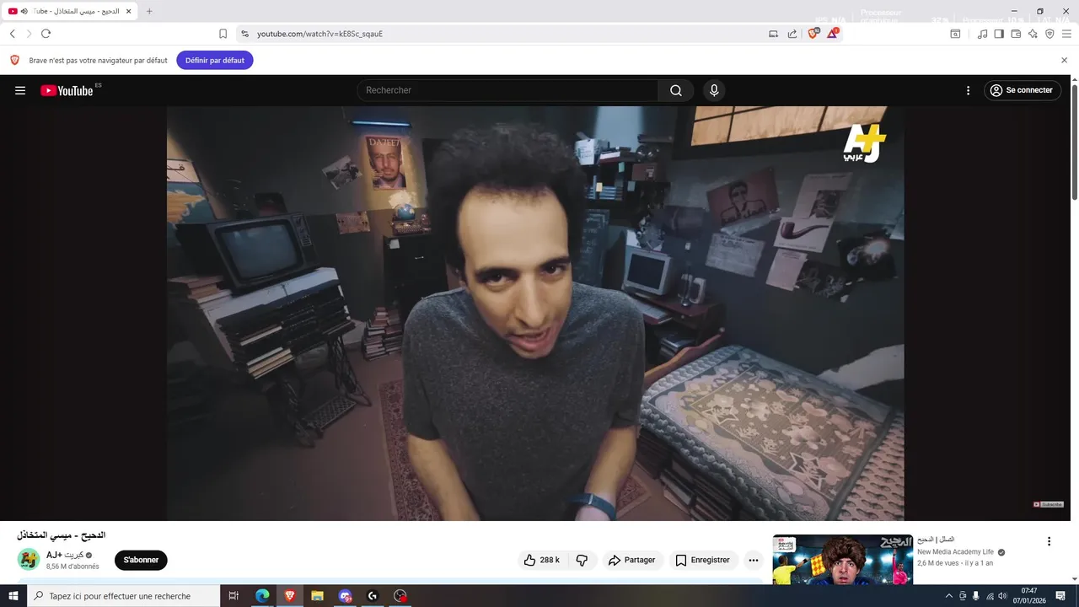The image size is (1079, 607).
Task: Open Brave Rewards triangle icon
Action: pos(832,34)
